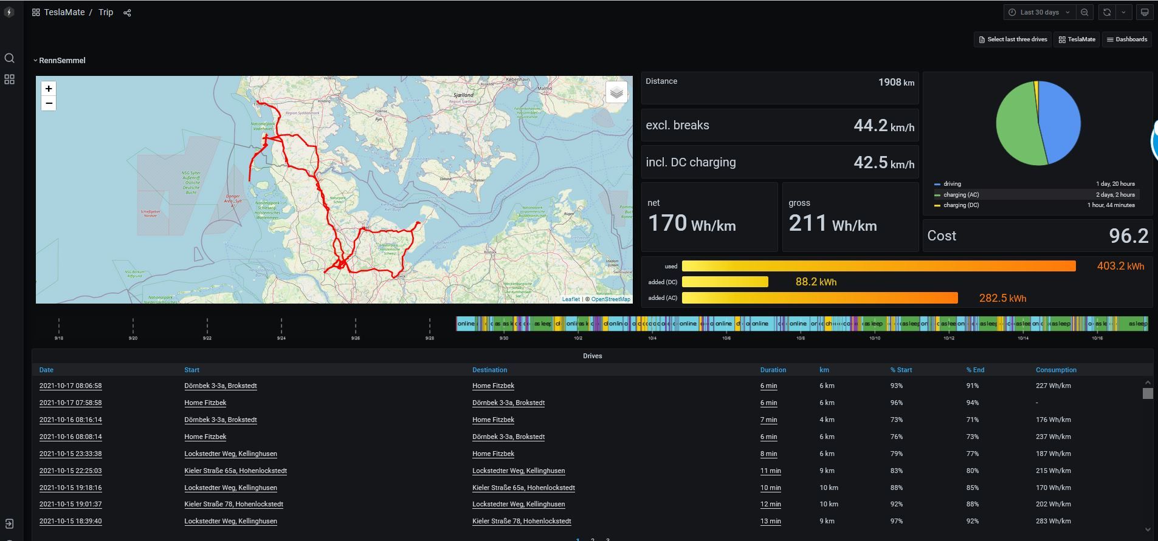Zoom out the map with minus button

[49, 103]
